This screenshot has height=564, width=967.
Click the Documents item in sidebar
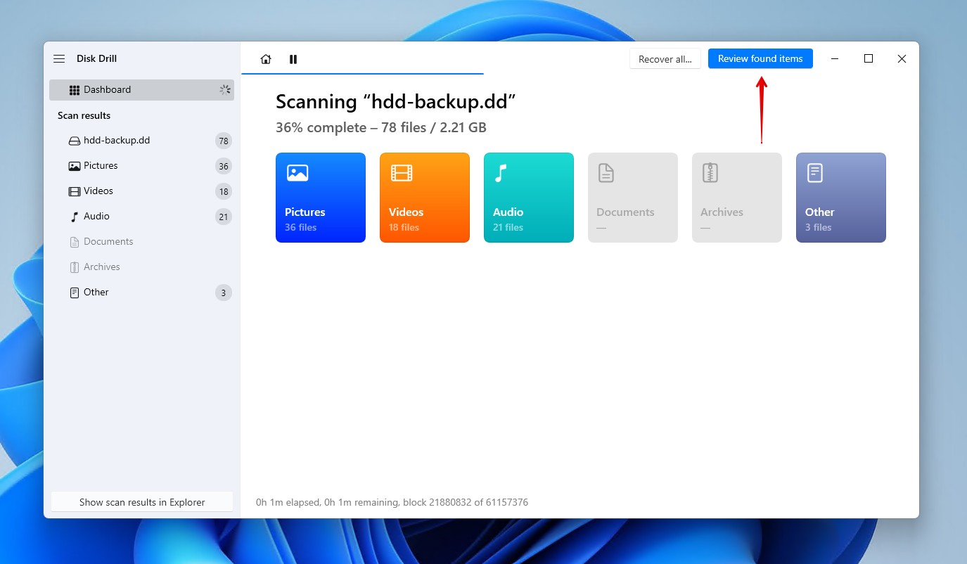[x=108, y=242]
